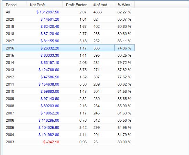
Task: Click the negative $-342.10 net profit for 2003
Action: (x=51, y=142)
